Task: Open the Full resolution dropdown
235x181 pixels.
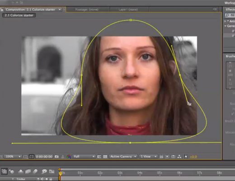Action: (x=84, y=157)
